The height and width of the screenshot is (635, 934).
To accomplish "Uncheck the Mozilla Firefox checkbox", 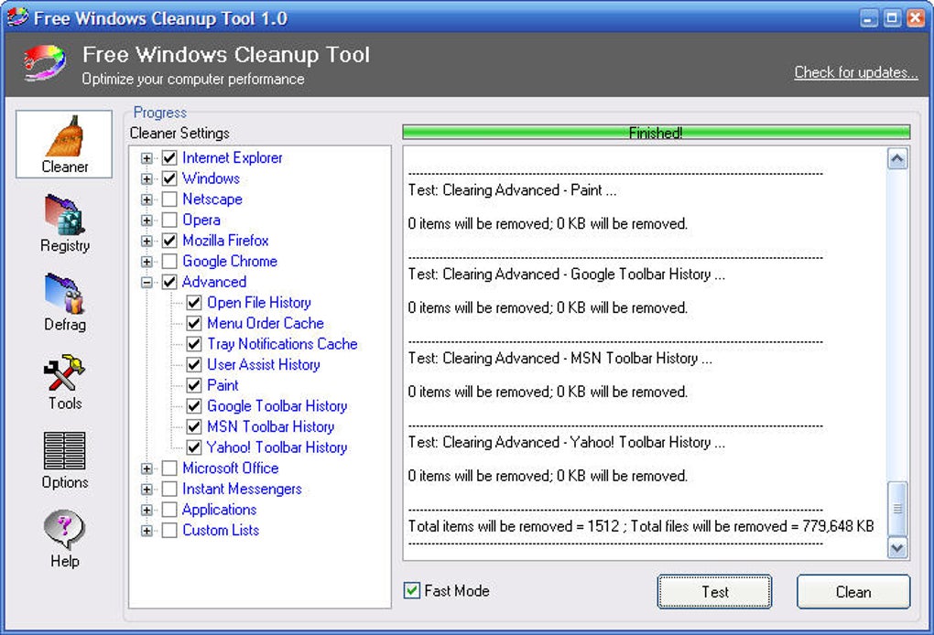I will pos(169,241).
